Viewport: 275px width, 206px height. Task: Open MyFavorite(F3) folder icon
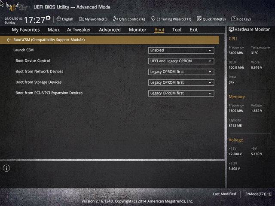tap(81, 19)
